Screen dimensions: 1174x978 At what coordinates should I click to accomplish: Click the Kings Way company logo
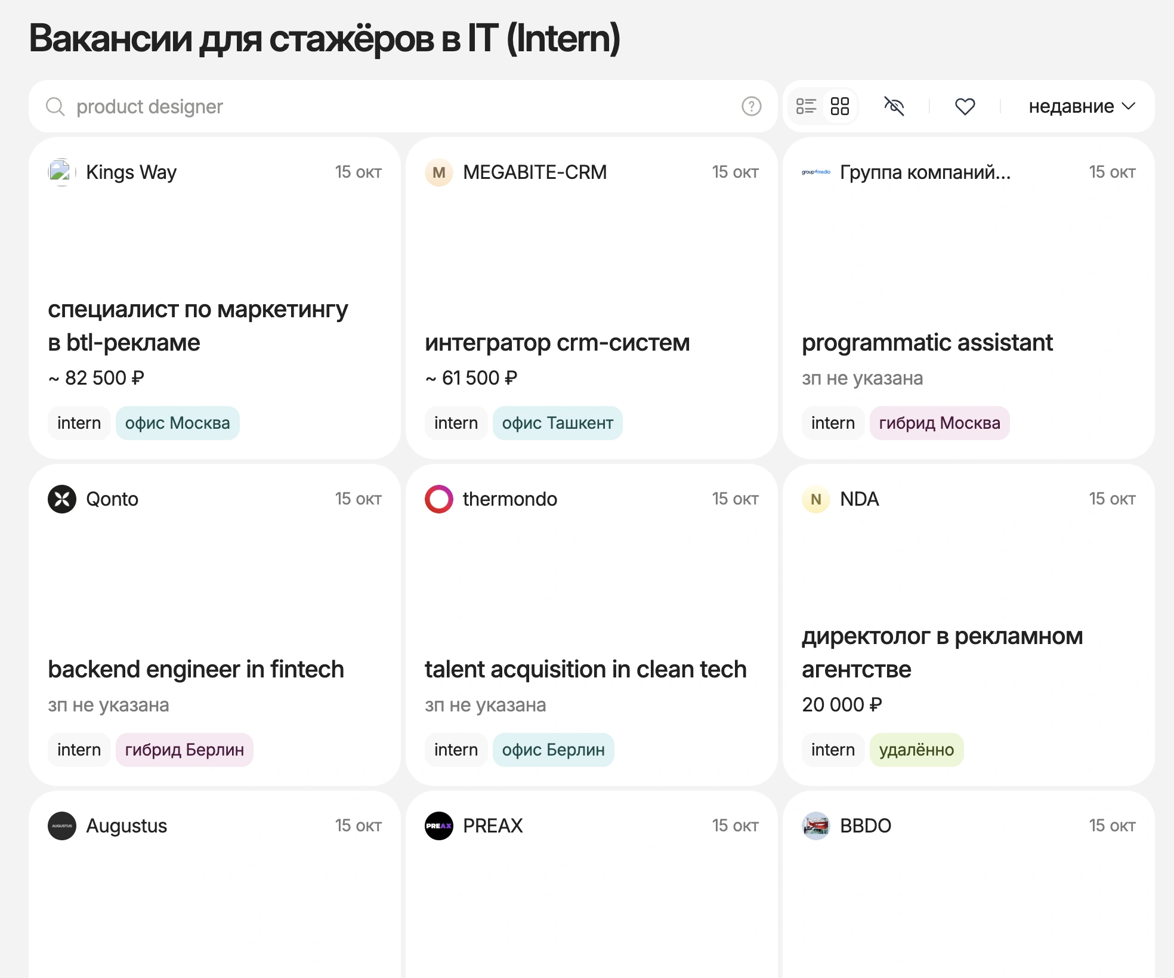pyautogui.click(x=62, y=172)
